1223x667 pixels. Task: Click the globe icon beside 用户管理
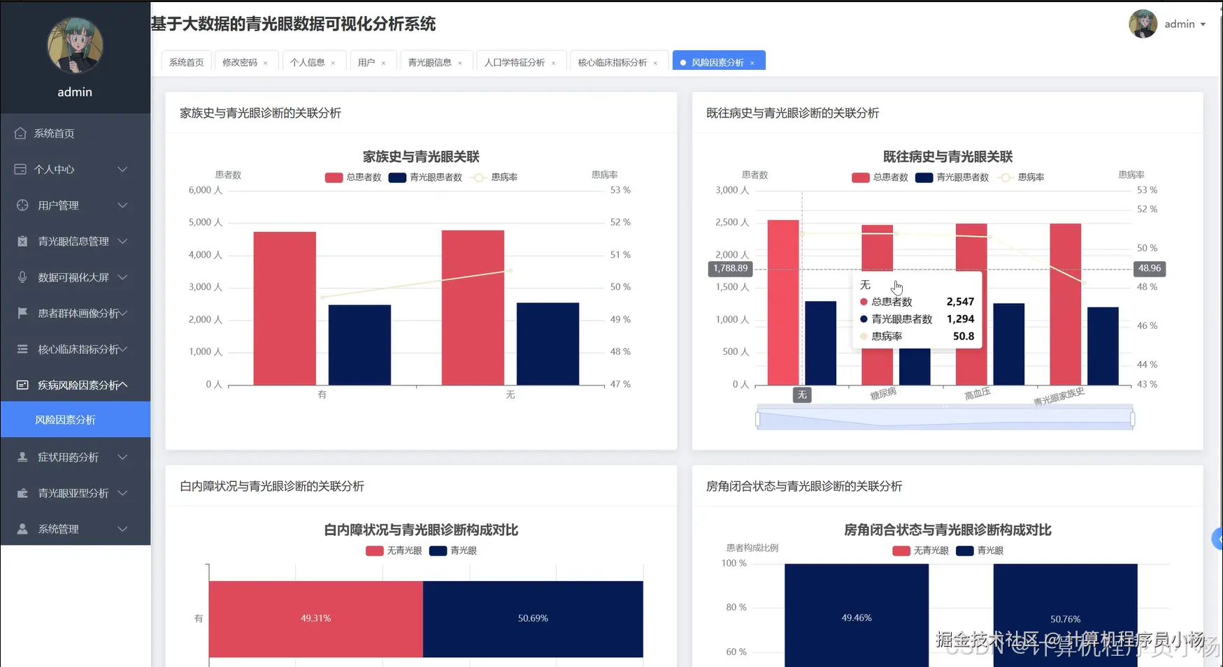(22, 205)
